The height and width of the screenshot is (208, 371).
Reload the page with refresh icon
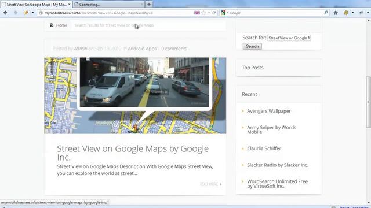click(214, 13)
